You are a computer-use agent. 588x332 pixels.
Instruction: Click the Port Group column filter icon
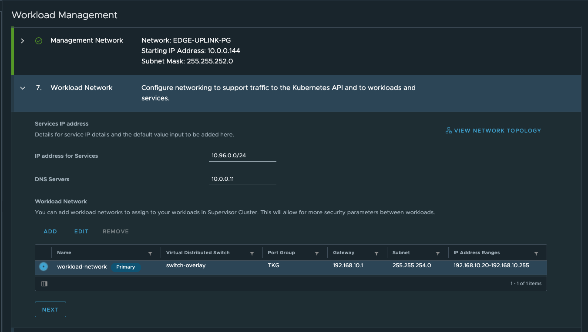click(x=317, y=253)
